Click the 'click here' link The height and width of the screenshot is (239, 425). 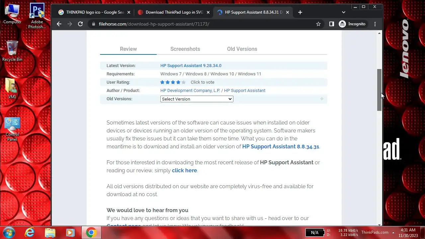pyautogui.click(x=184, y=170)
